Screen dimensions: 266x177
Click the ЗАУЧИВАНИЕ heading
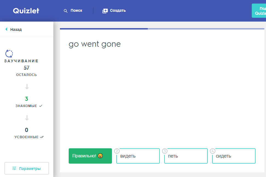pyautogui.click(x=21, y=61)
